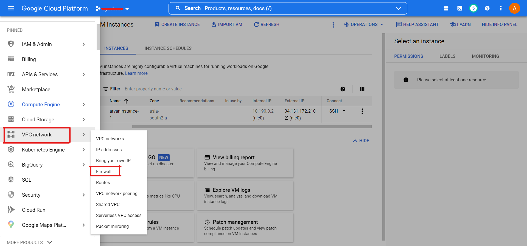The width and height of the screenshot is (527, 246).
Task: Click the Filter property input field
Action: coord(229,89)
